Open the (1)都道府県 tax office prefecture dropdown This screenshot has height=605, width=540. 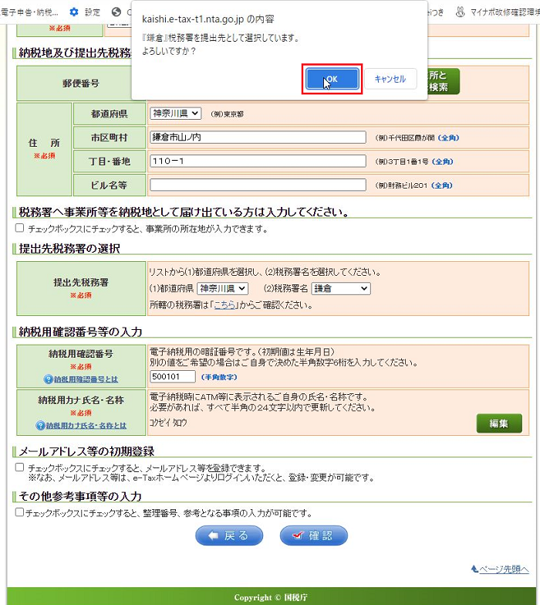(x=222, y=288)
